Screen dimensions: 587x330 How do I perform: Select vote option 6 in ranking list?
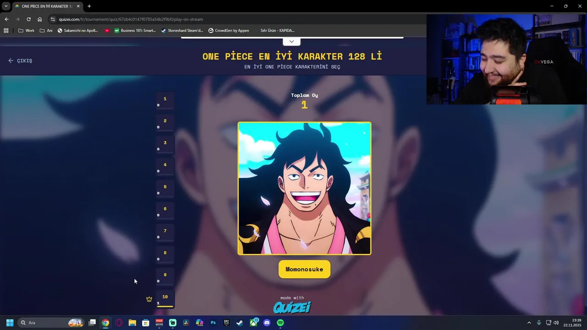165,211
